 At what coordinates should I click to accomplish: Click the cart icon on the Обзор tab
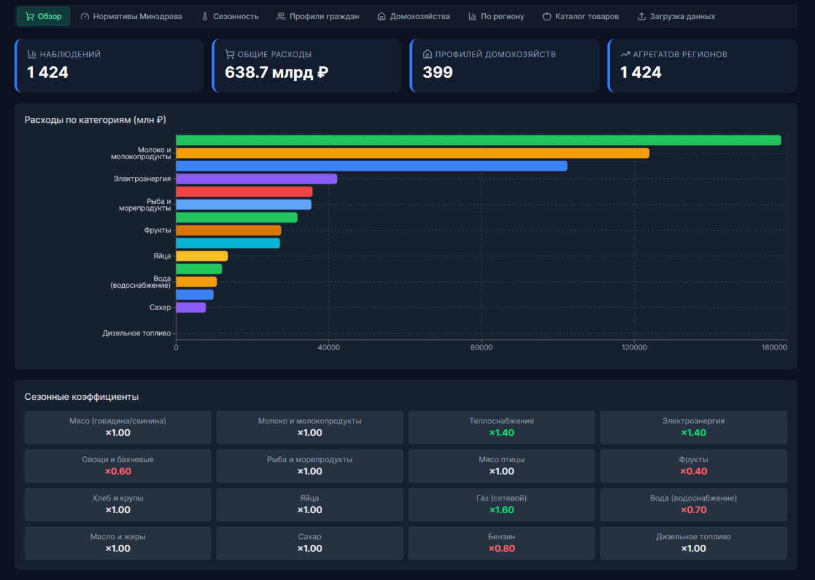coord(29,17)
